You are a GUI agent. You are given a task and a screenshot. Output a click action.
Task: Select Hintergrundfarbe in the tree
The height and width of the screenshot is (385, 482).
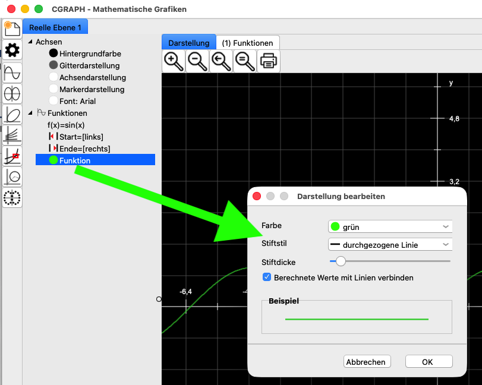point(90,53)
